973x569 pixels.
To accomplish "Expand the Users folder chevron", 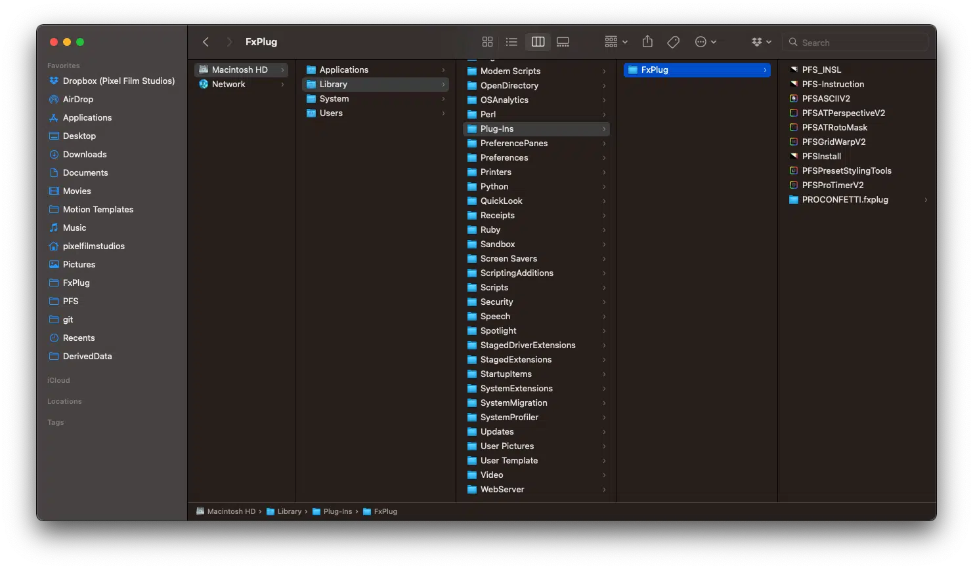I will click(443, 113).
